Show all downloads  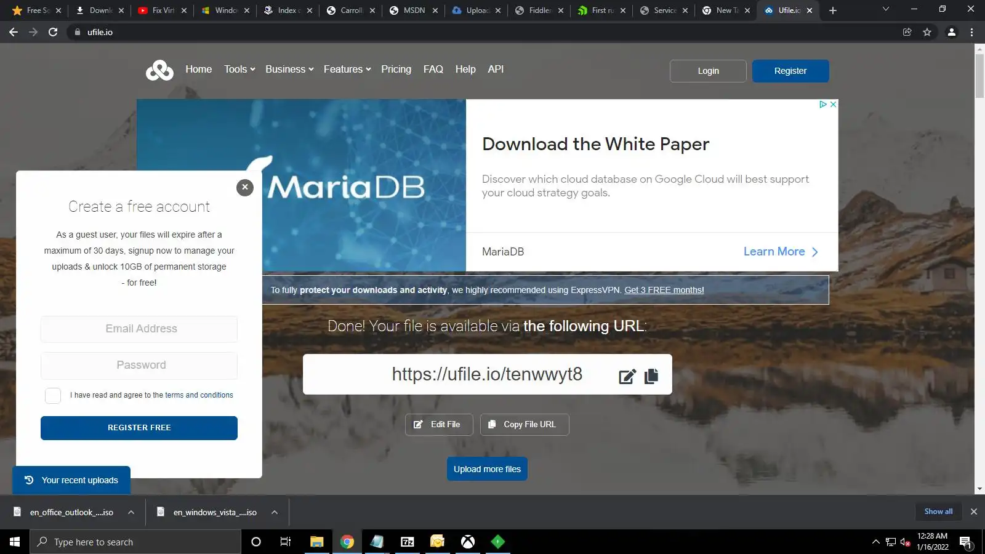(938, 512)
